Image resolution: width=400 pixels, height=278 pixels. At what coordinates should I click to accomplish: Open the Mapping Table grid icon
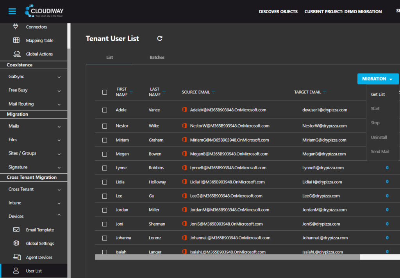click(x=16, y=40)
